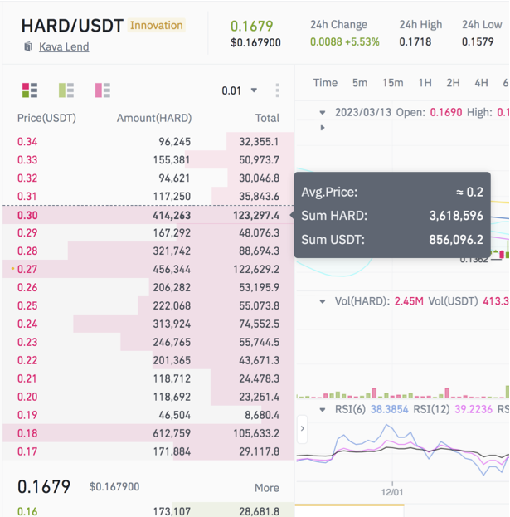Click the Price(USDT) column header
The height and width of the screenshot is (517, 510).
tap(46, 118)
